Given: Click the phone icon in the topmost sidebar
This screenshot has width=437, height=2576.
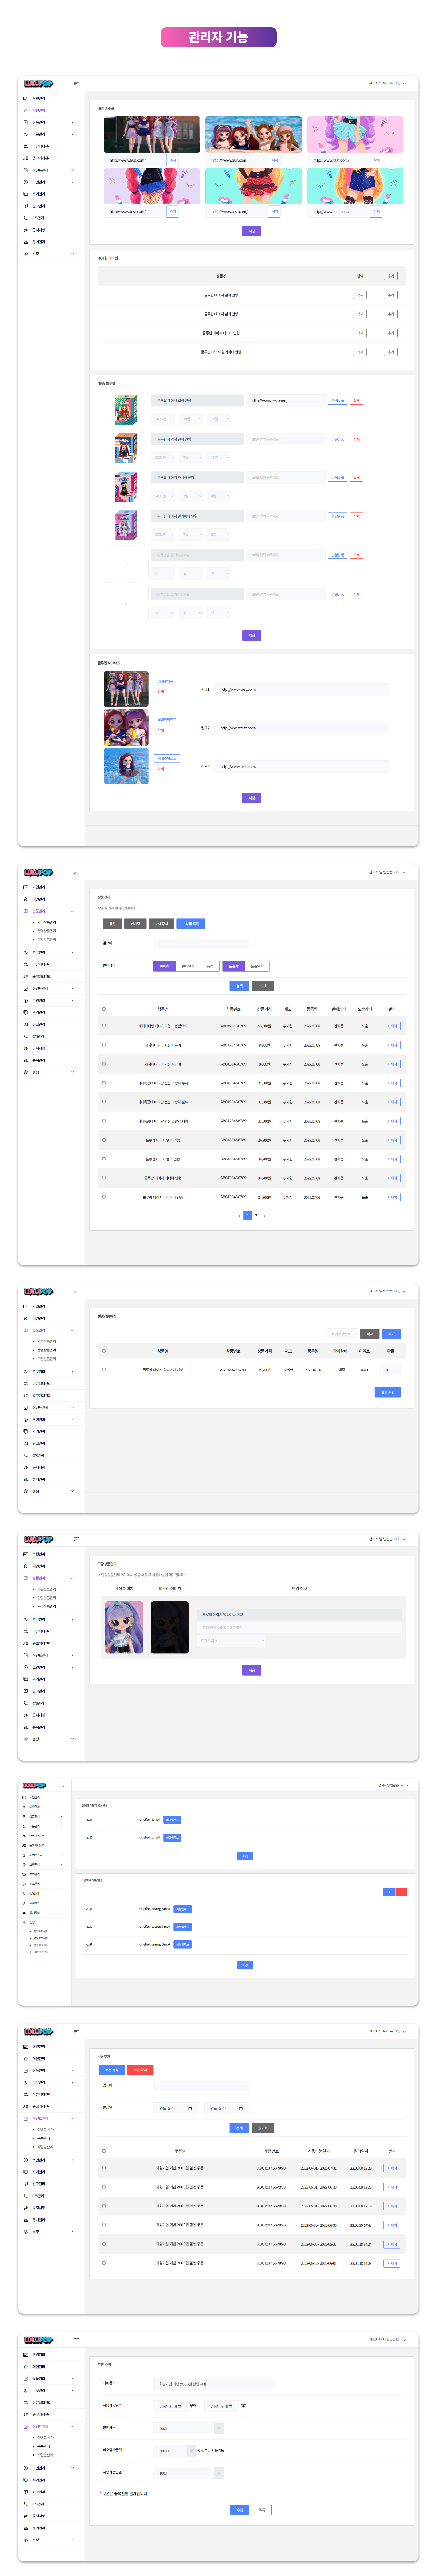Looking at the screenshot, I should 26,218.
